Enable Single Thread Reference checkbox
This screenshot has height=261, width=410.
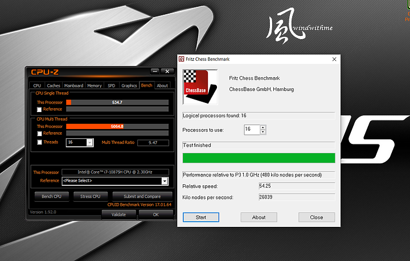coord(39,109)
